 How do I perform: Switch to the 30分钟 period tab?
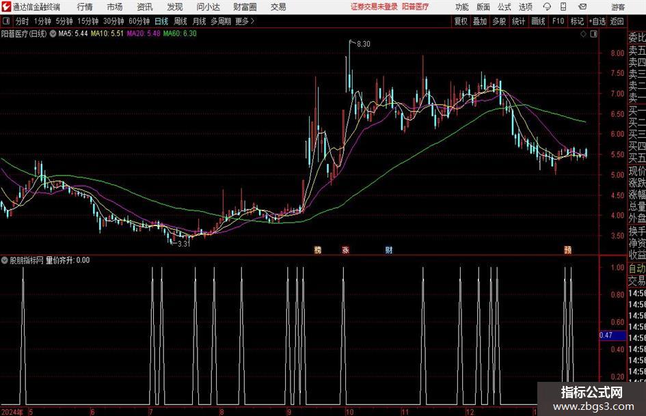(x=113, y=21)
